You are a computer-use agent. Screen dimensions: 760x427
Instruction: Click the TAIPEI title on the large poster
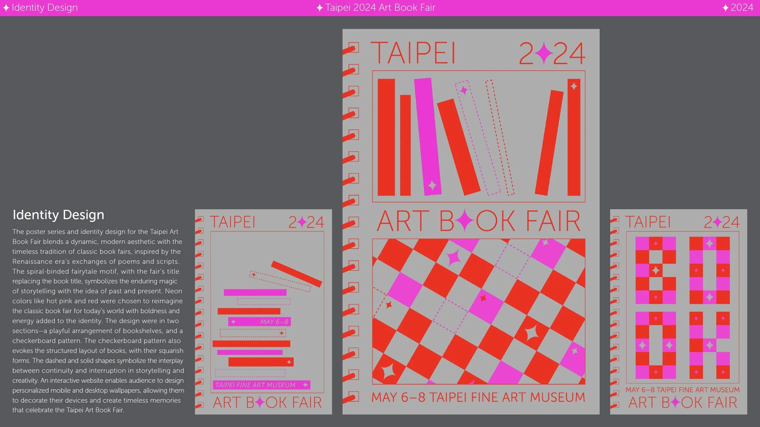[413, 53]
